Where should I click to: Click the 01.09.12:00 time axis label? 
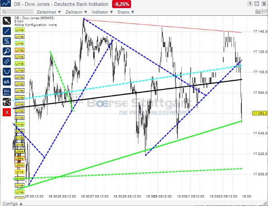pyautogui.click(x=195, y=197)
